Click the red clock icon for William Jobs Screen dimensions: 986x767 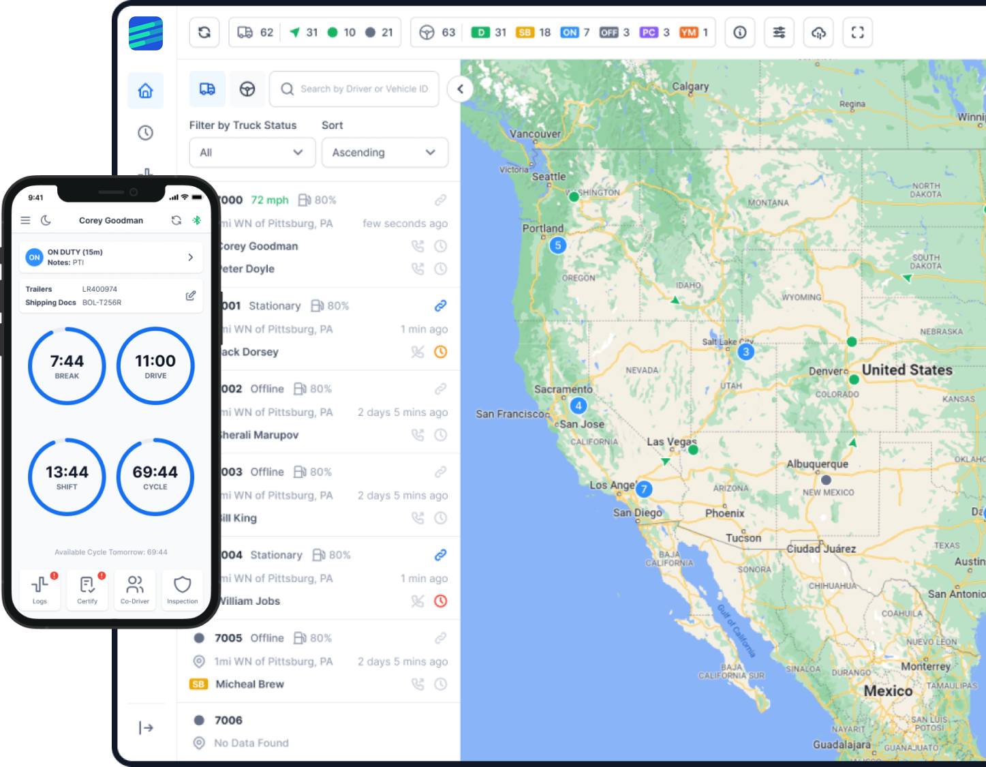441,601
